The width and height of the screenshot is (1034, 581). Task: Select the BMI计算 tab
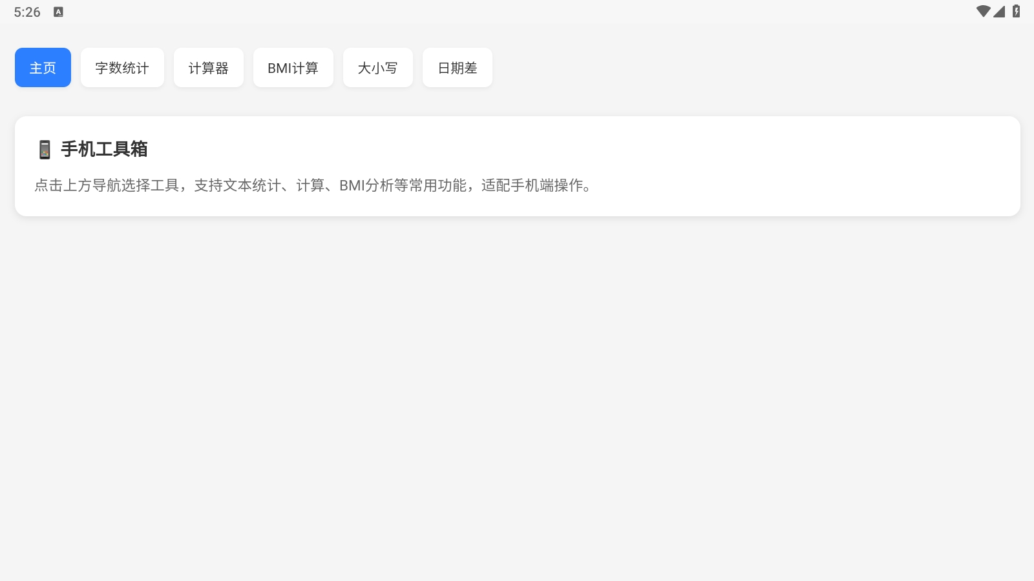tap(293, 67)
